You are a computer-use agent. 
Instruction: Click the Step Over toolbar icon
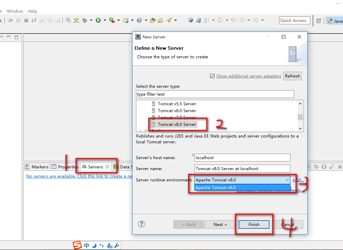(x=50, y=20)
